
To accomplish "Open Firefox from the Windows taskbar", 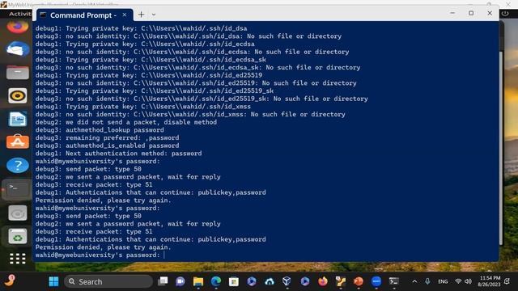I will coord(323,281).
